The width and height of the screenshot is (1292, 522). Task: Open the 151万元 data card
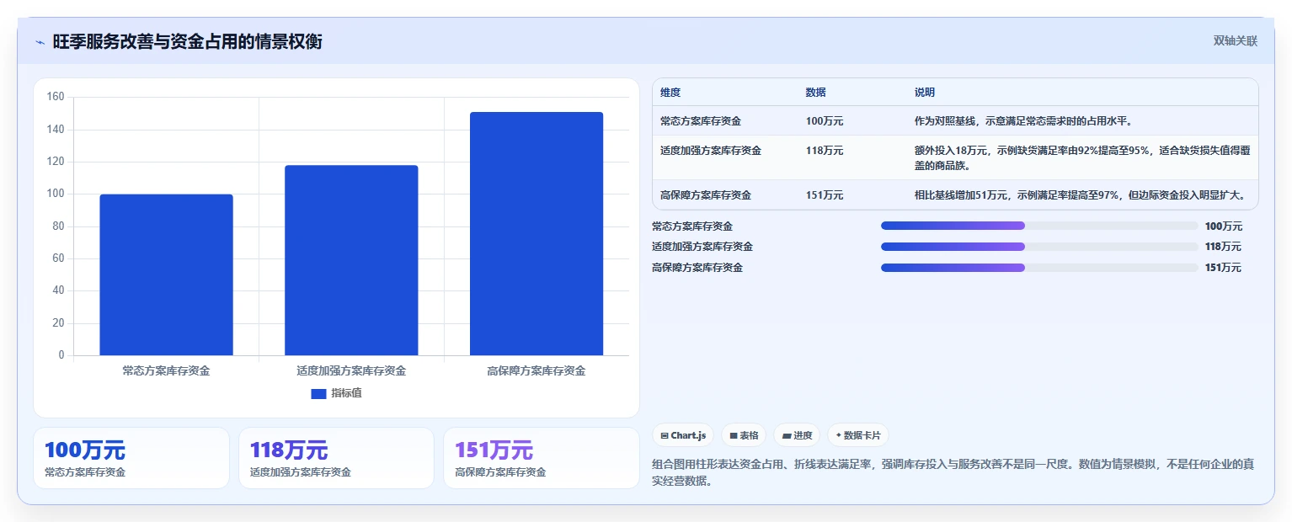tap(542, 458)
